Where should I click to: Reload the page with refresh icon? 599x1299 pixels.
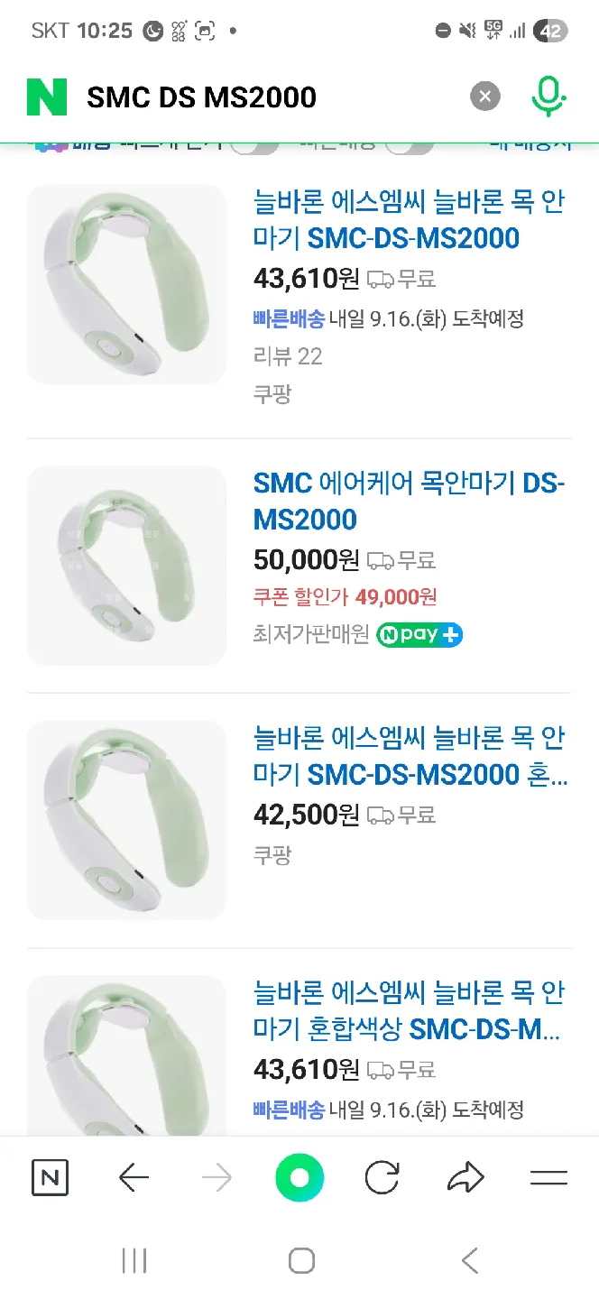(382, 1178)
